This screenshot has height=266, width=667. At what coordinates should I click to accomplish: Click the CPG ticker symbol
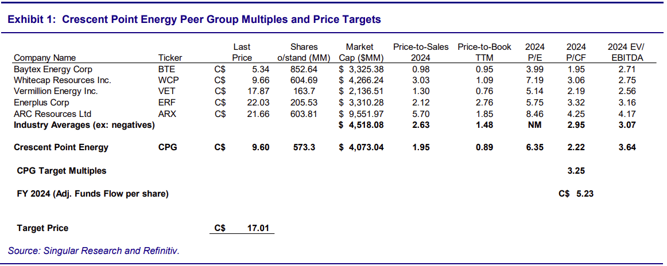168,147
